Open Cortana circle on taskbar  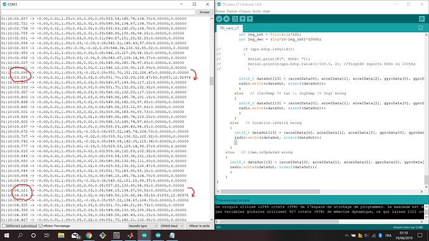coord(34,235)
